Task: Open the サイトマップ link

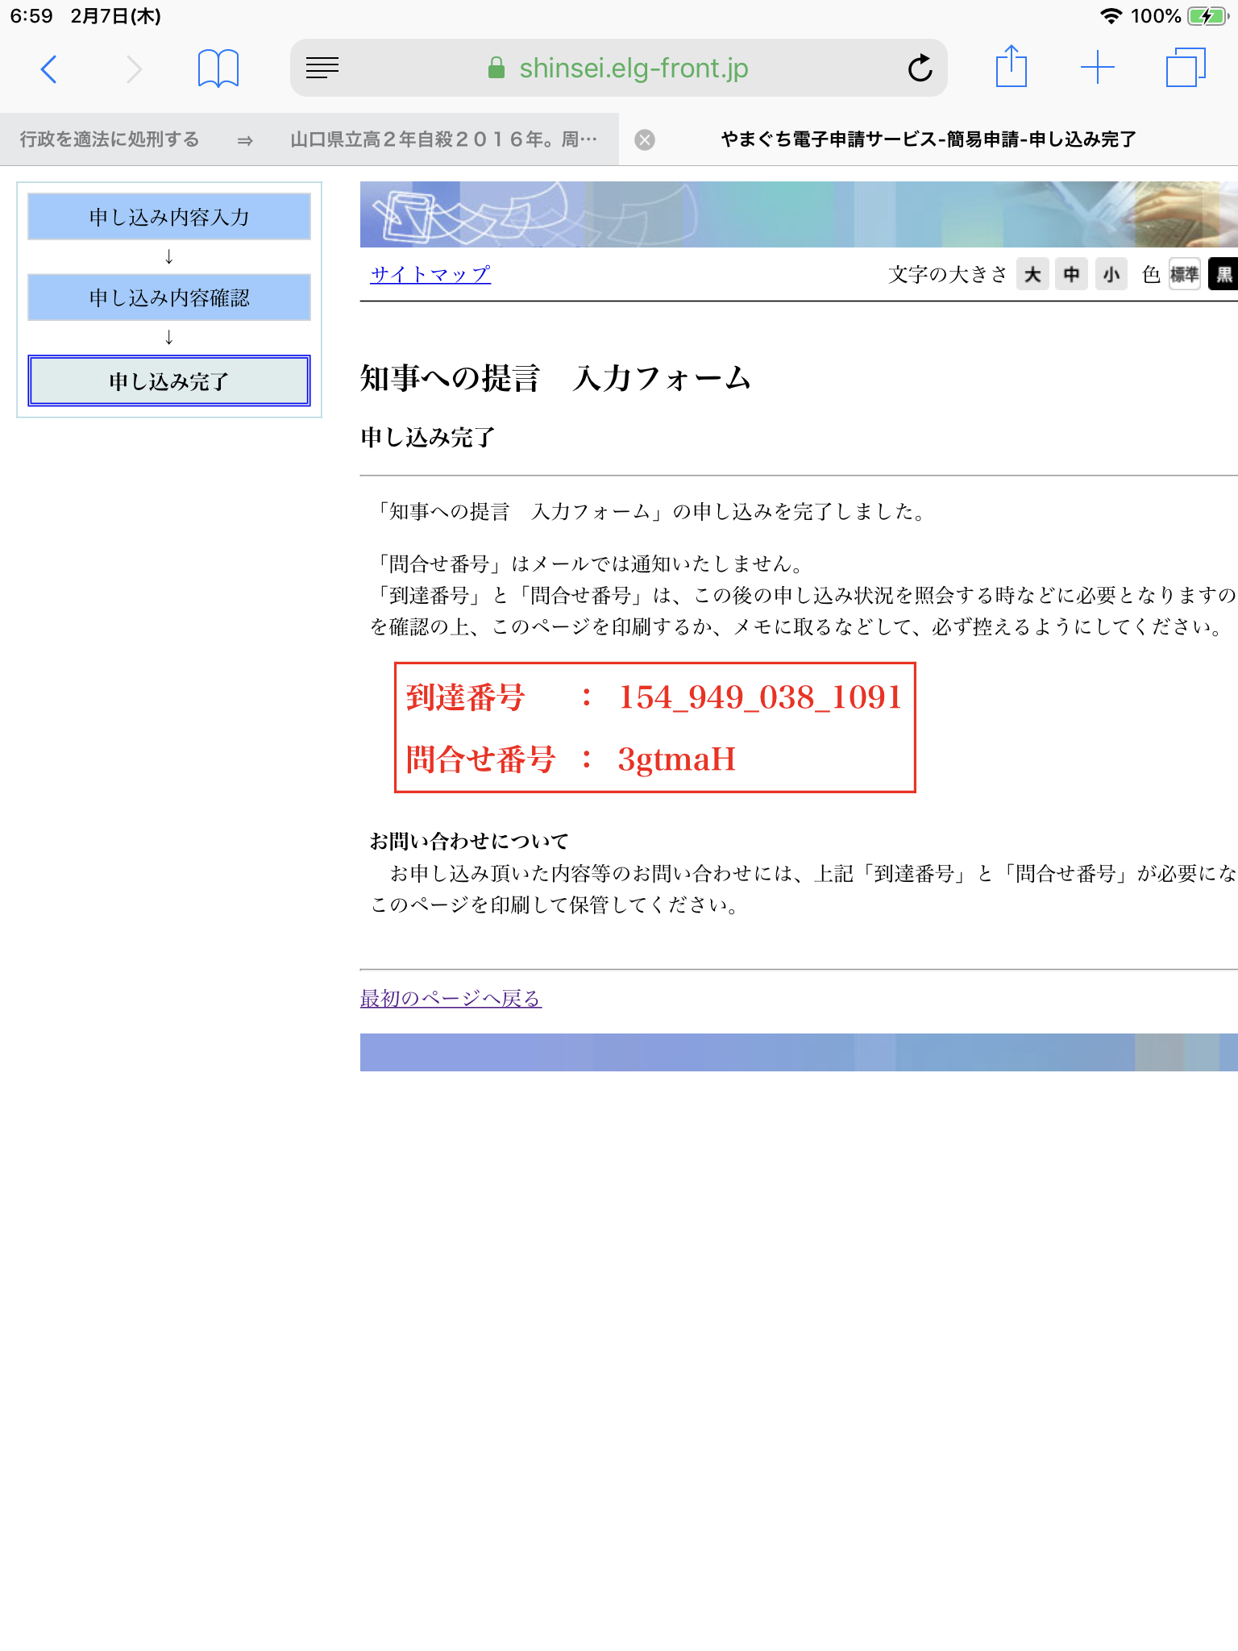Action: [x=430, y=274]
